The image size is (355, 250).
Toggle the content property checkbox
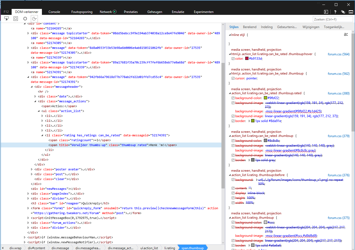[233, 188]
